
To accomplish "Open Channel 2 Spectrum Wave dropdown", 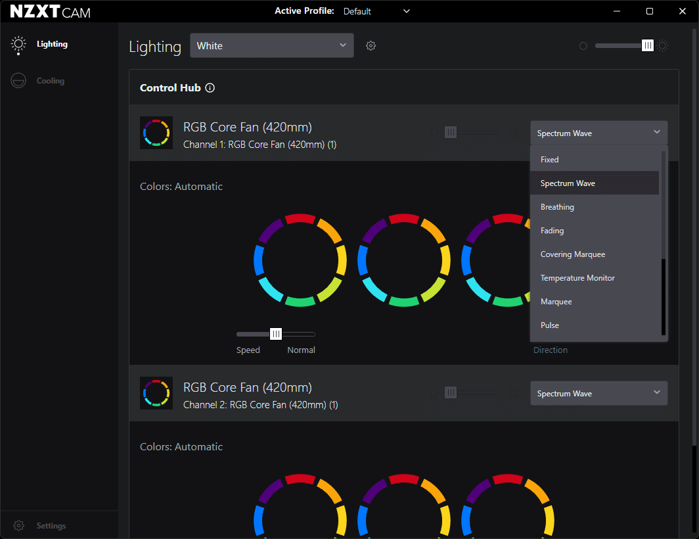I will click(x=598, y=394).
